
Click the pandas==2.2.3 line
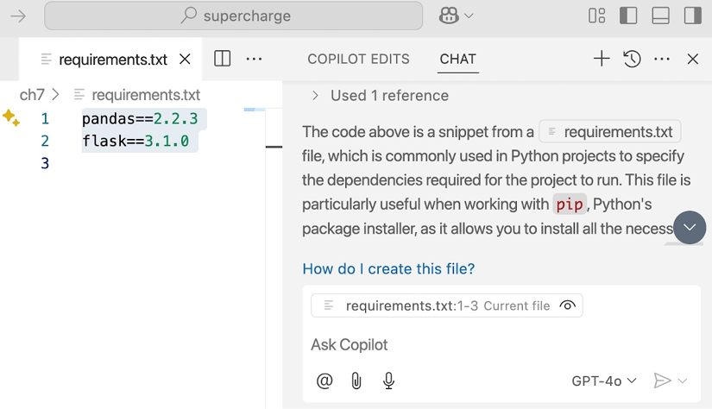(x=140, y=118)
